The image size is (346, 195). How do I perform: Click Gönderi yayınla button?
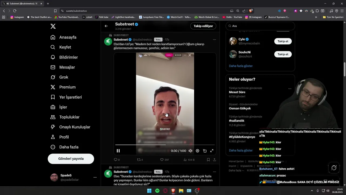point(71,159)
